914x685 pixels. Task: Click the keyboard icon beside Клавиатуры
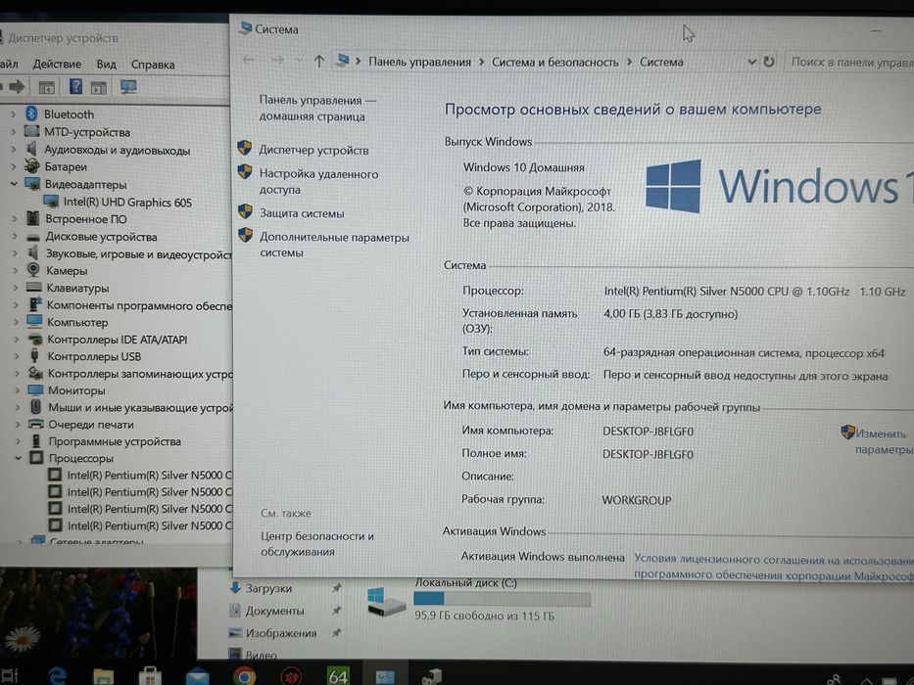[34, 287]
